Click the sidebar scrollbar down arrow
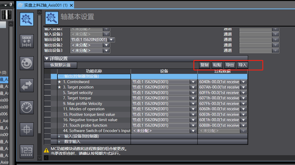 40,158
